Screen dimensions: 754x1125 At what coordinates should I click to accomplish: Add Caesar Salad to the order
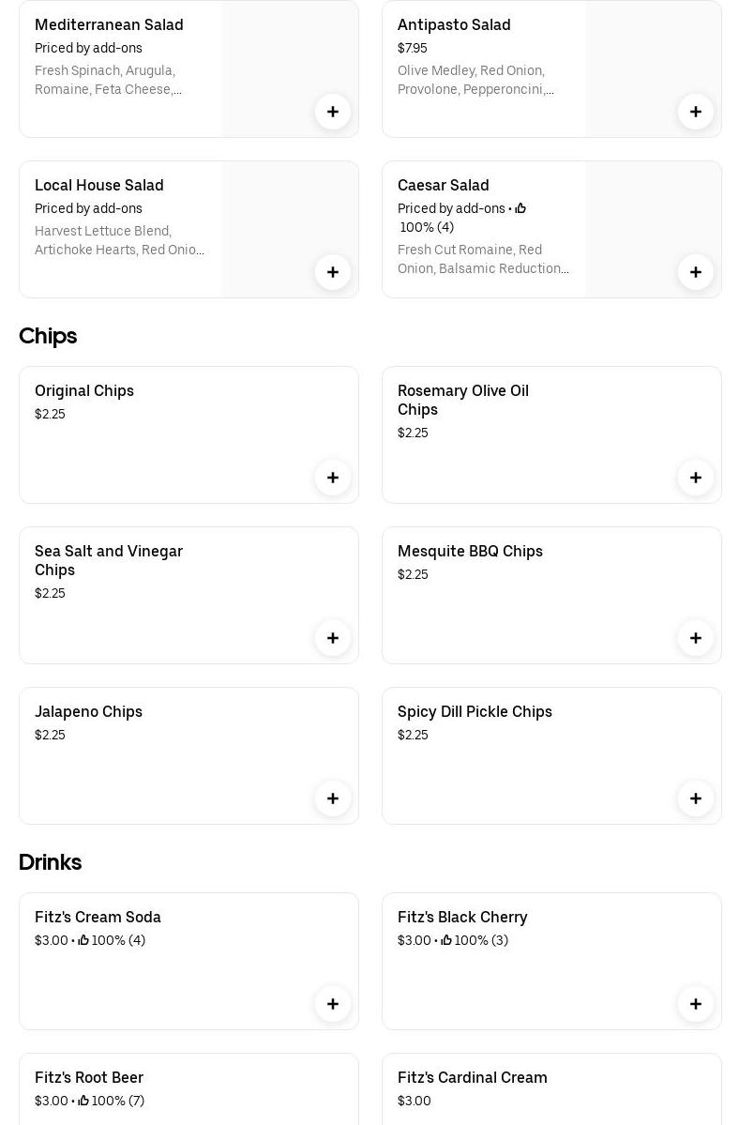coord(696,272)
